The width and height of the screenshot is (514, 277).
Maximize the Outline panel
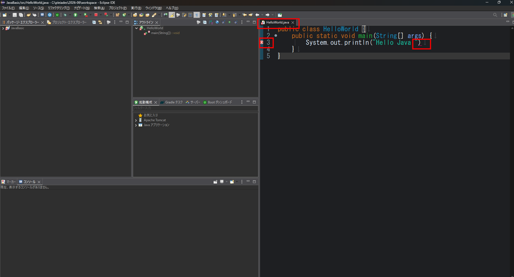[x=254, y=22]
